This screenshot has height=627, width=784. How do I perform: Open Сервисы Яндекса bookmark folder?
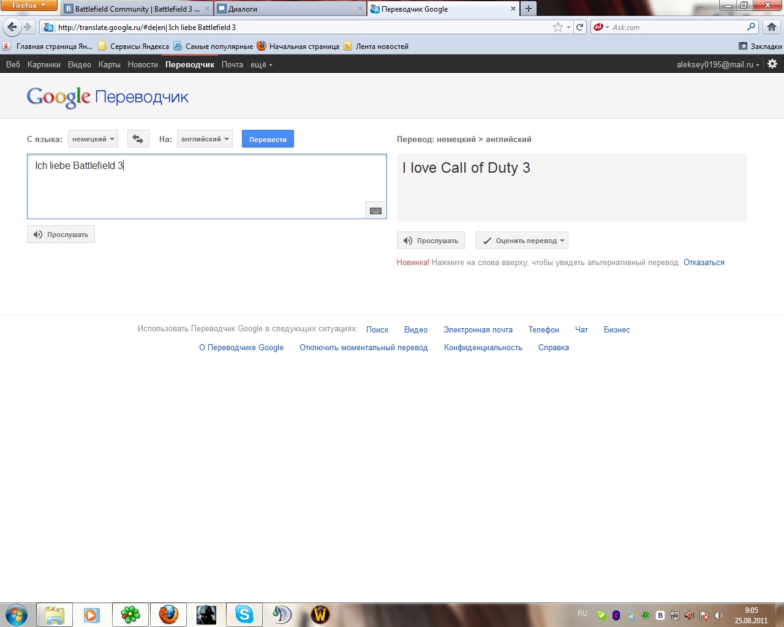click(134, 46)
